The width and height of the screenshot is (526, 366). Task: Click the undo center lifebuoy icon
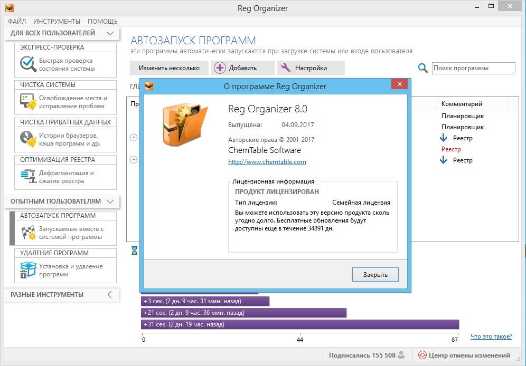tap(422, 355)
